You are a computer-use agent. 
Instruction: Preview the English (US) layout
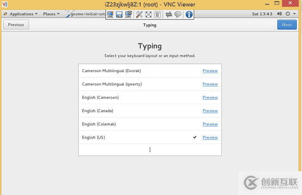click(x=210, y=137)
